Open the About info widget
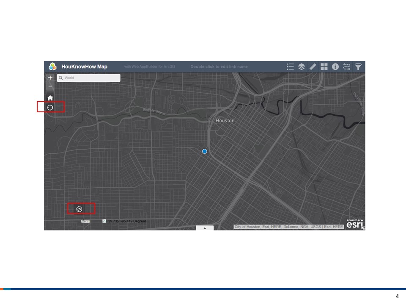The height and width of the screenshot is (305, 406). 335,67
